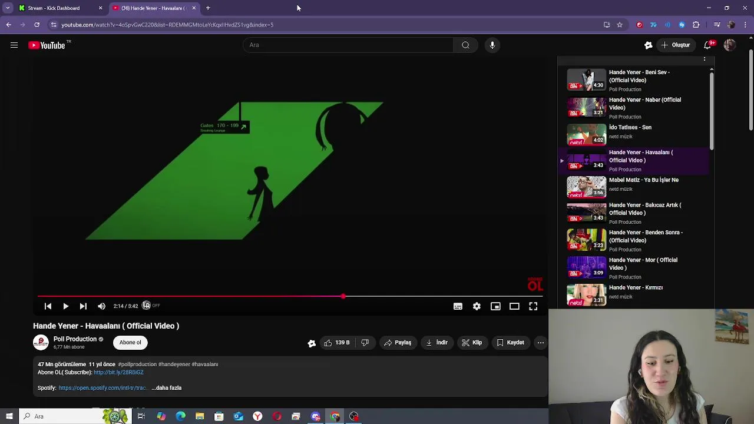Image resolution: width=754 pixels, height=424 pixels.
Task: Open the YouTube account avatar menu
Action: coord(730,45)
